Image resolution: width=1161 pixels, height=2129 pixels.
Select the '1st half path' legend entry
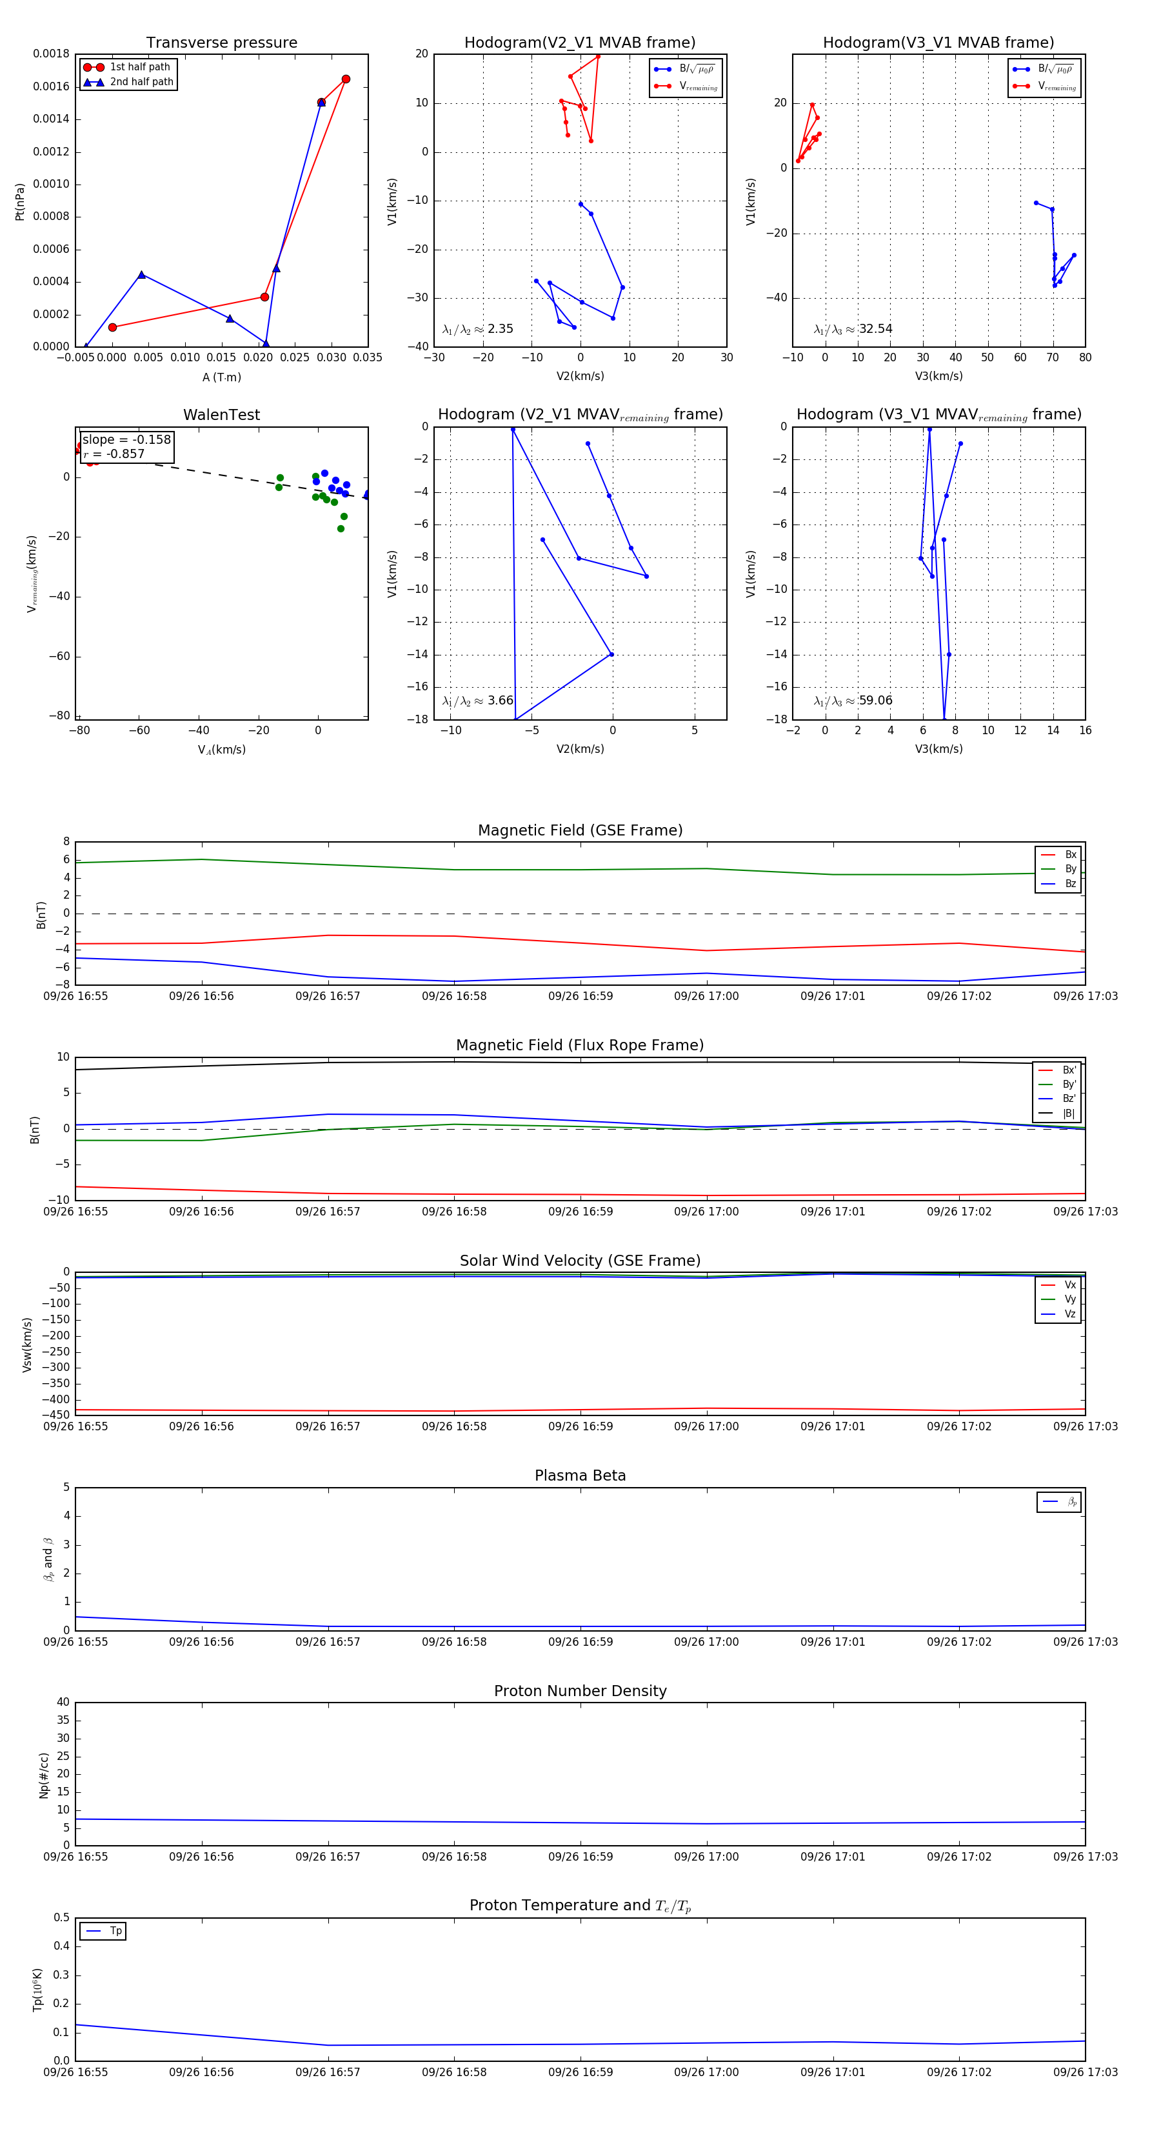[x=128, y=67]
